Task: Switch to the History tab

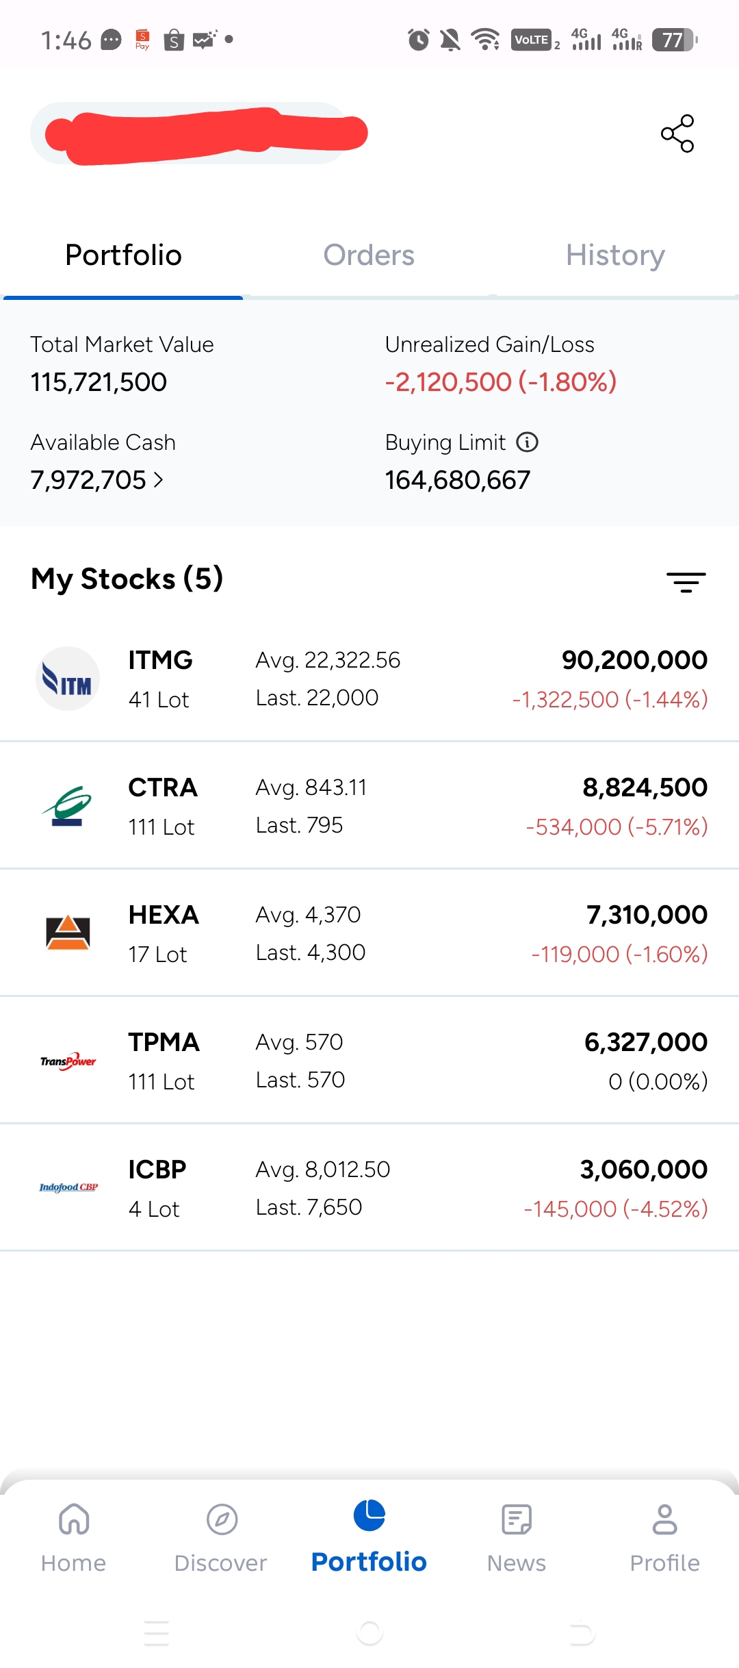Action: (x=615, y=255)
